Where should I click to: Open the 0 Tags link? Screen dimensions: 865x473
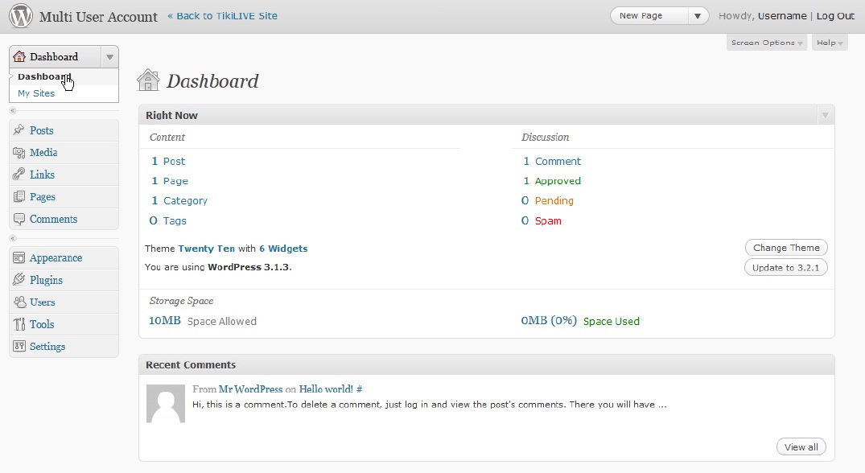[167, 220]
